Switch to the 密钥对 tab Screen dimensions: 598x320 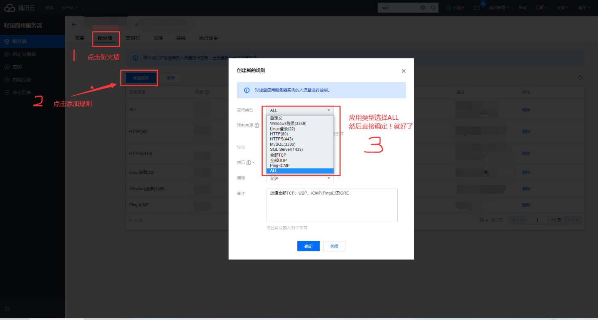(x=133, y=38)
